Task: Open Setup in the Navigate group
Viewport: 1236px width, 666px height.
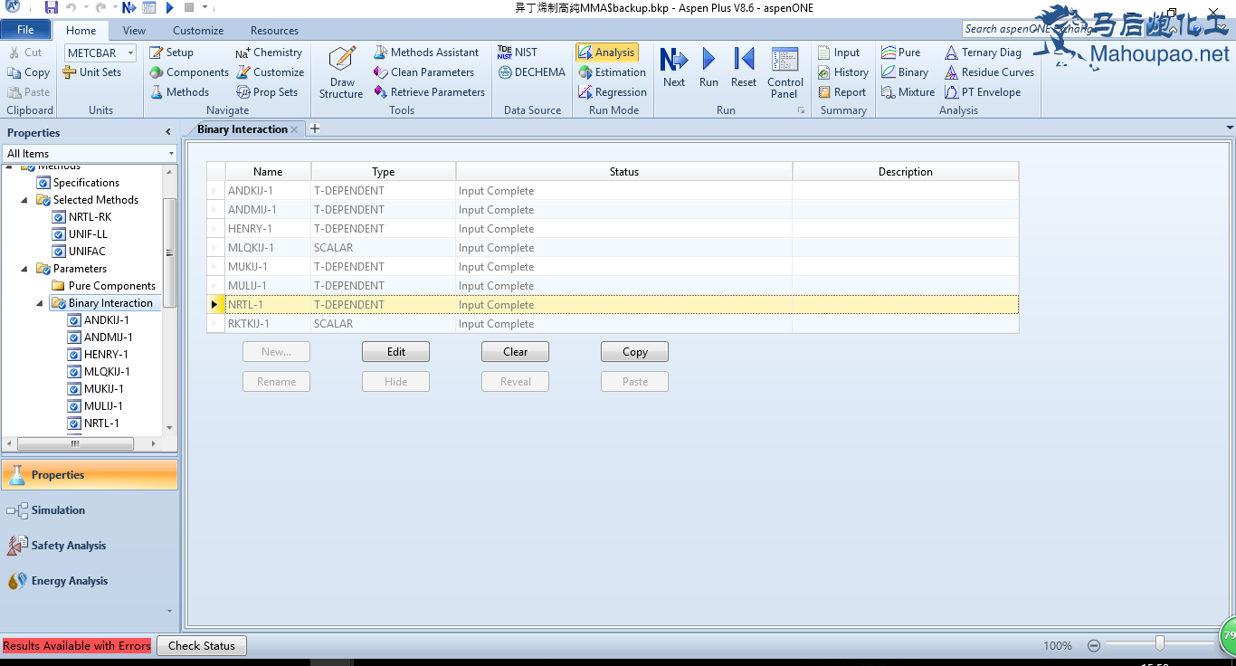Action: click(x=171, y=52)
